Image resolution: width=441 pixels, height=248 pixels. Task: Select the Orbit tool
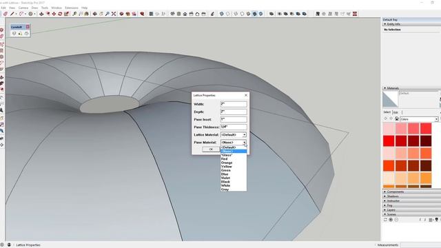(x=95, y=14)
